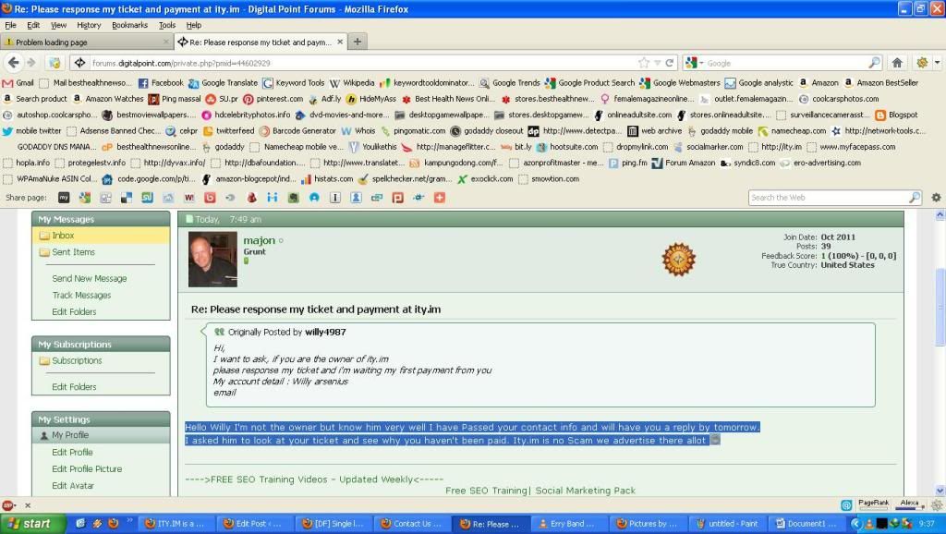Click the Free SEO Training link

point(486,491)
